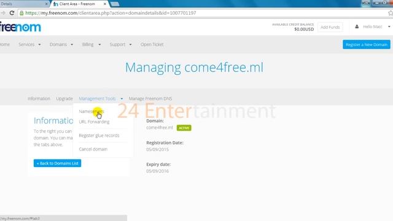Reload the page with the refresh icon
The image size is (393, 221).
click(12, 13)
